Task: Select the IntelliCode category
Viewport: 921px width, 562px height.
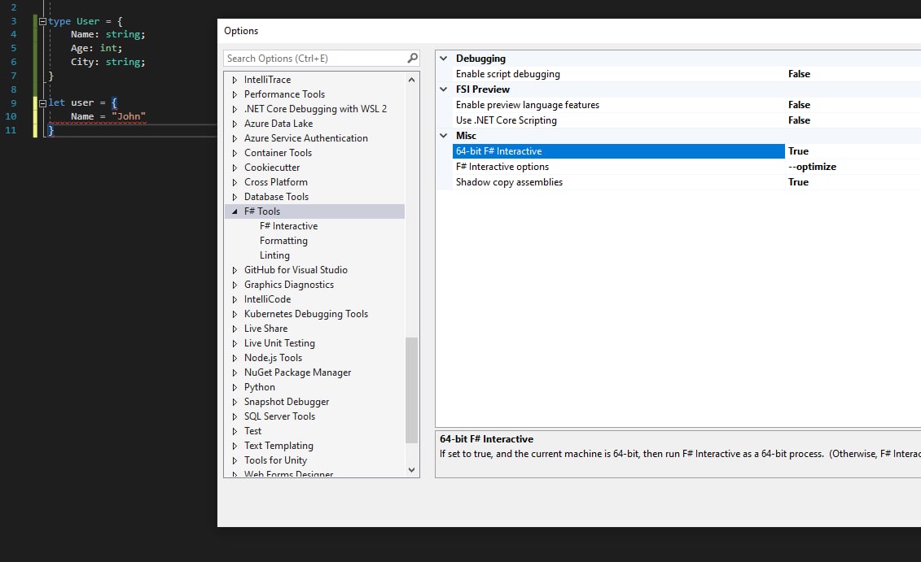Action: 267,299
